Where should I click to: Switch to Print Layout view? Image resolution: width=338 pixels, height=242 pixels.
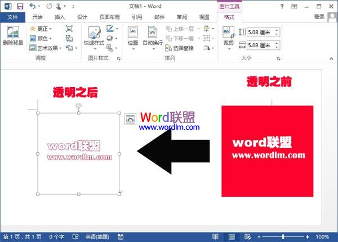point(232,237)
